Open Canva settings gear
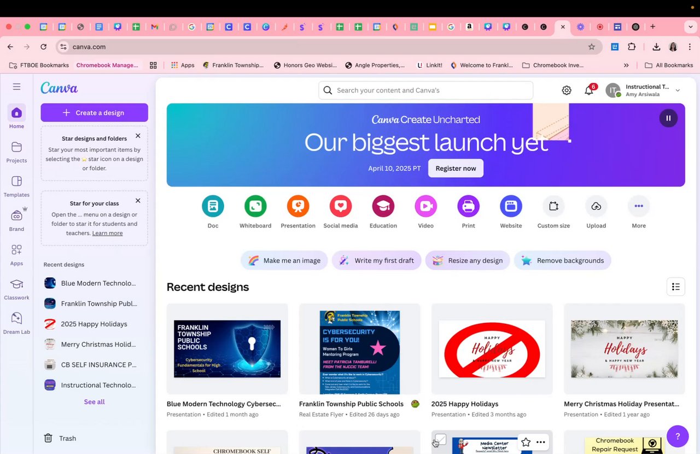 coord(567,90)
